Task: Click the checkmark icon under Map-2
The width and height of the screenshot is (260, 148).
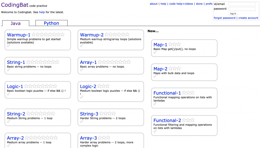Action: click(x=155, y=77)
